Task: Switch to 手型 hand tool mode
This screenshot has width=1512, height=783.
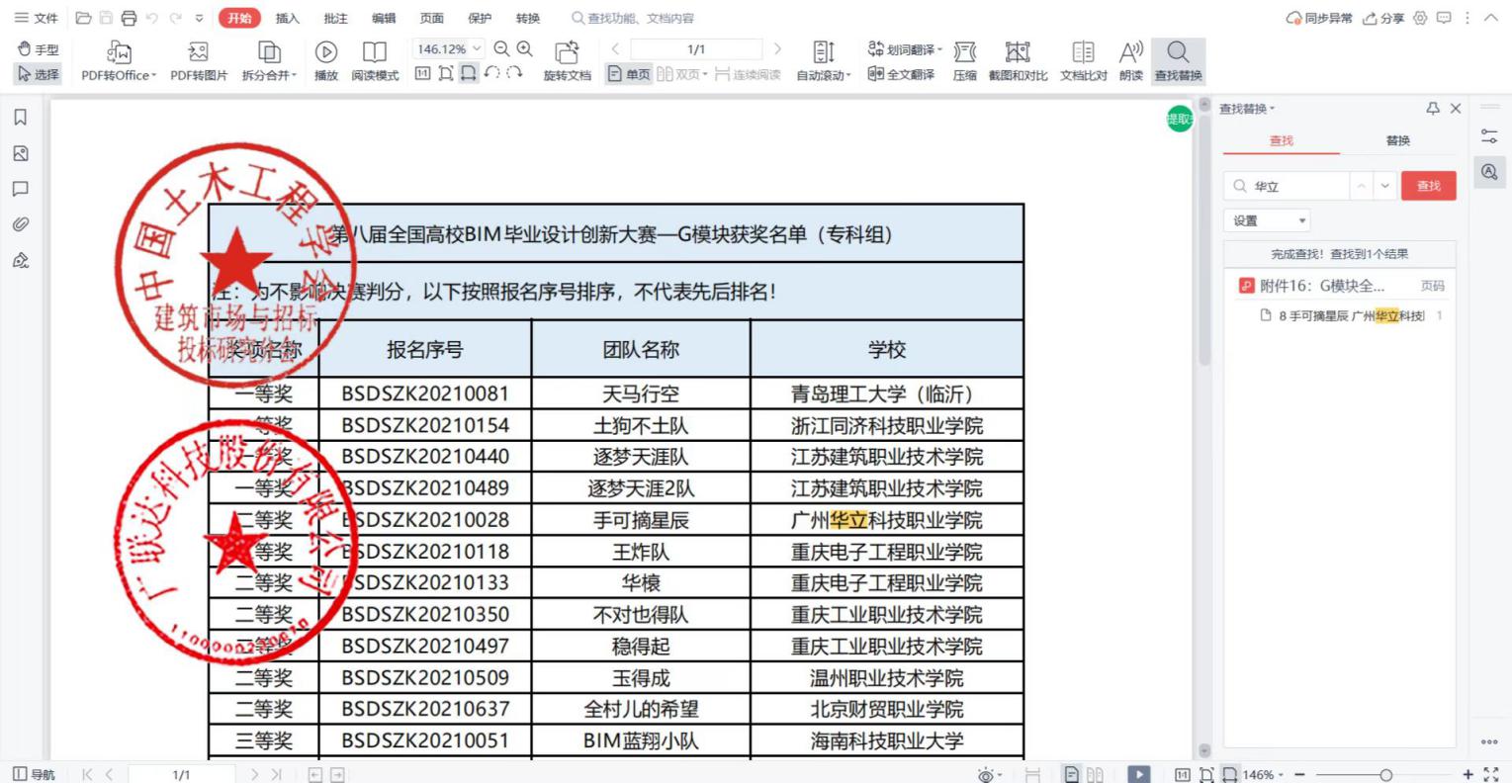Action: (x=39, y=49)
